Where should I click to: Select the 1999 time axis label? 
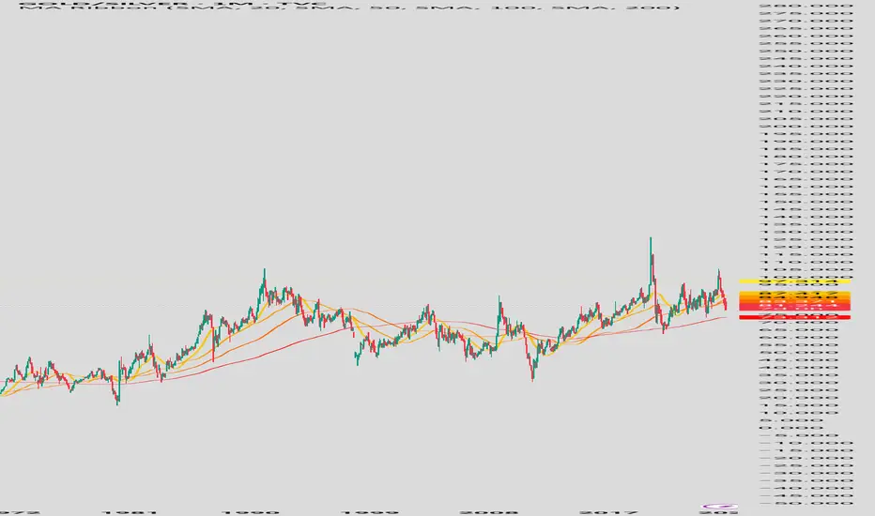tap(371, 512)
